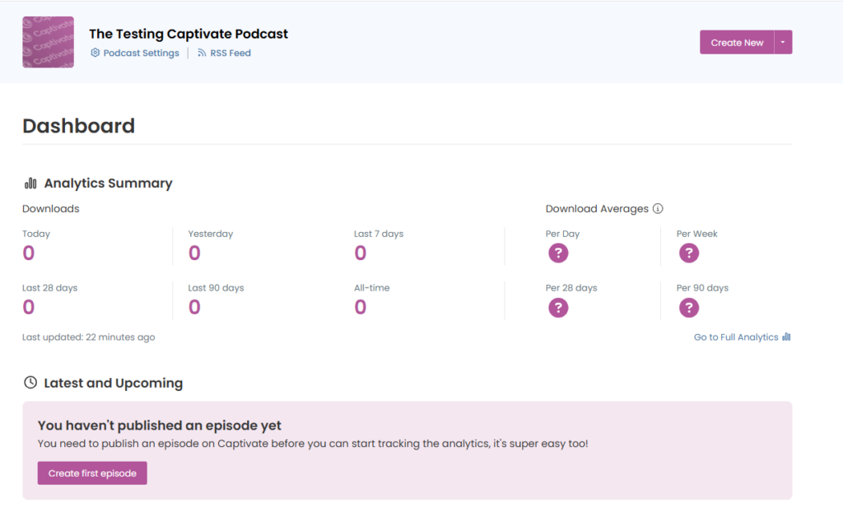843x521 pixels.
Task: Click the RSS icon beside RSS Feed
Action: (x=202, y=53)
